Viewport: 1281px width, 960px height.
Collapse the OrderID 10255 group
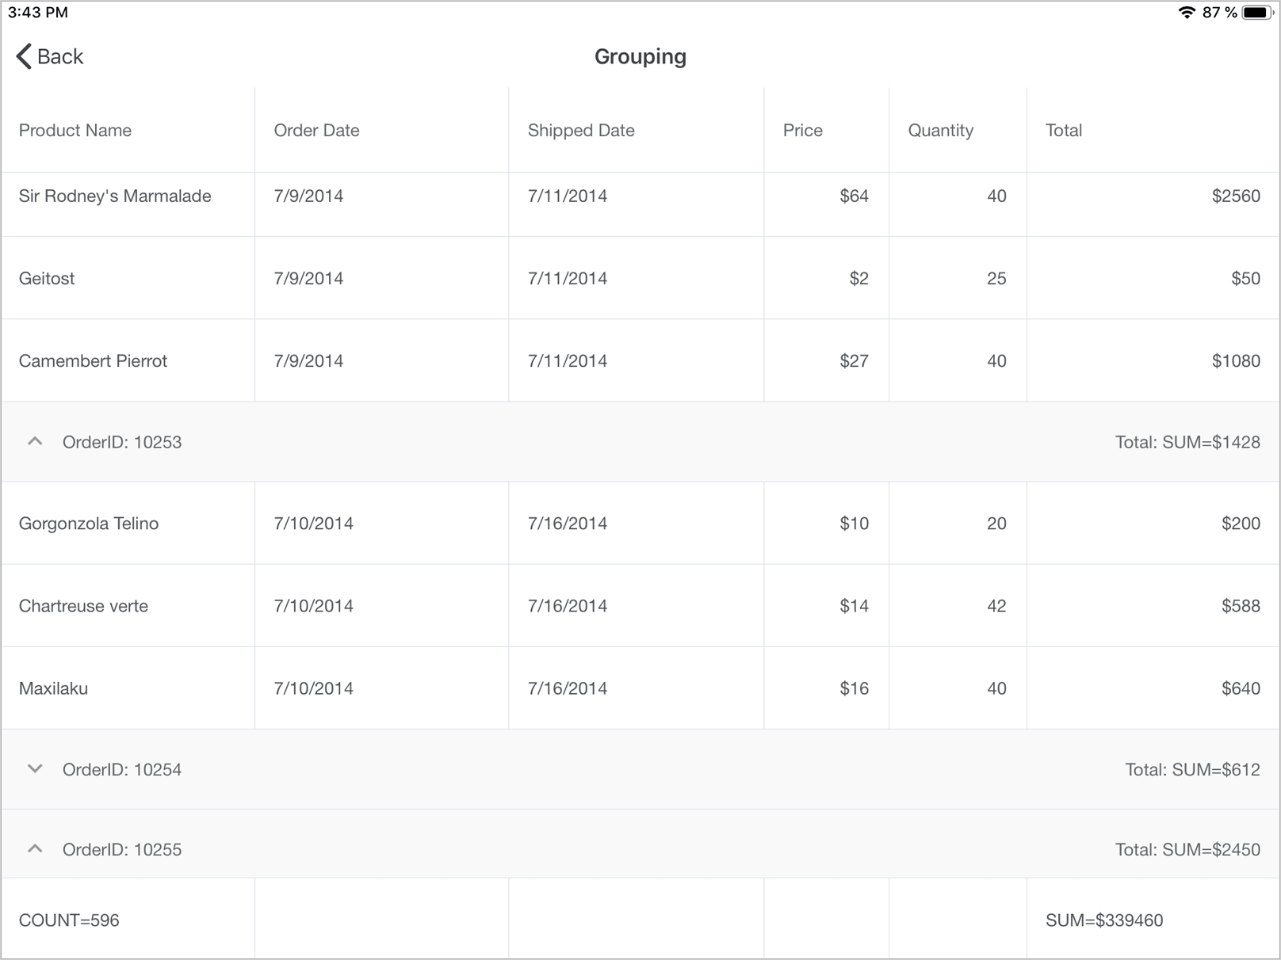[35, 849]
